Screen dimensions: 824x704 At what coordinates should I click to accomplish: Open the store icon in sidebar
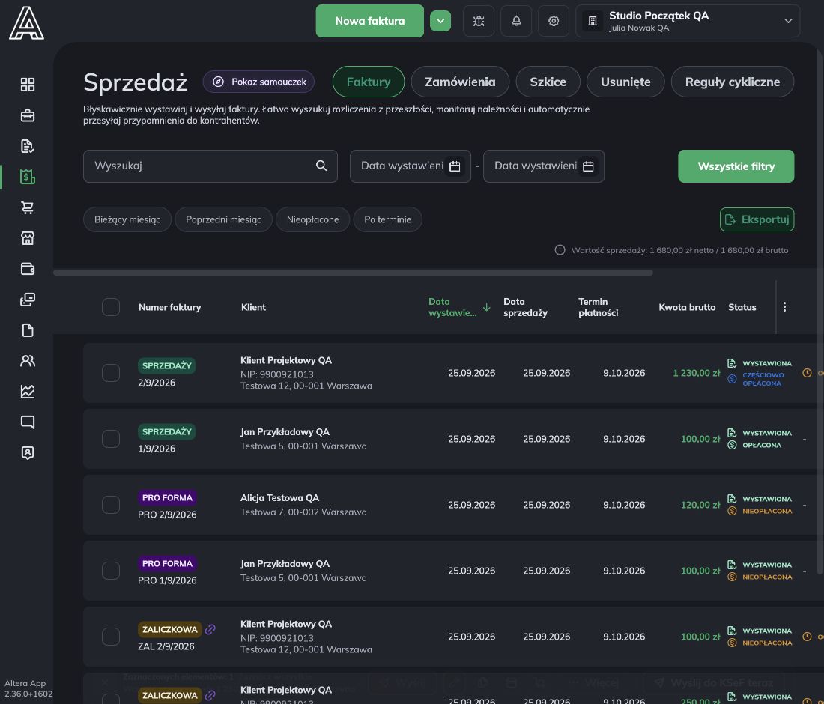[27, 238]
